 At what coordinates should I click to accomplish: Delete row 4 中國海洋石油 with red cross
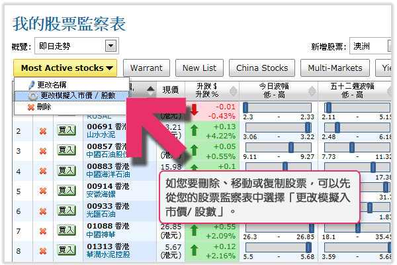(43, 171)
